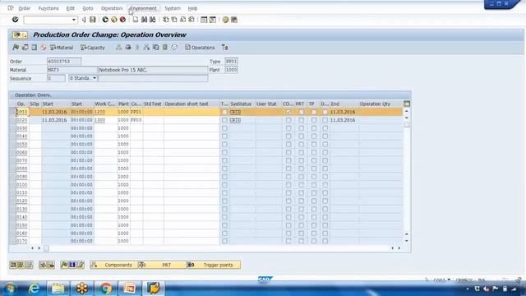Click the Find binoculars icon

144,20
